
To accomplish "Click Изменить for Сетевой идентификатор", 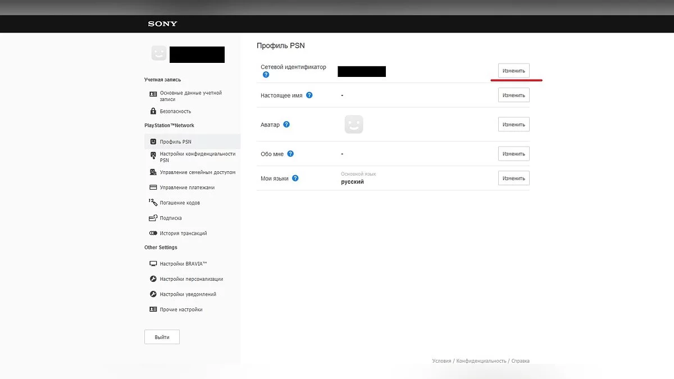I will [x=514, y=71].
